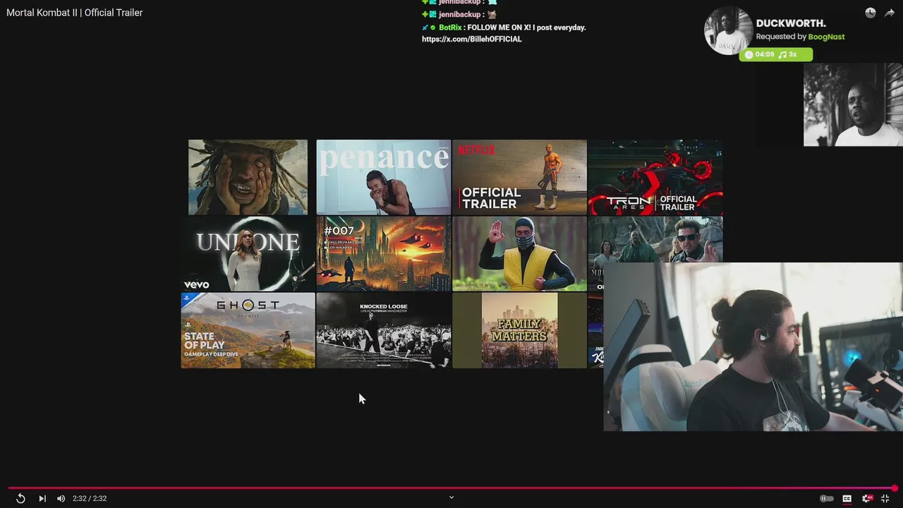This screenshot has width=903, height=508.
Task: Exit full screen mode
Action: [885, 498]
